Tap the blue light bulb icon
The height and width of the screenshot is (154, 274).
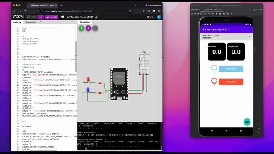click(x=214, y=68)
